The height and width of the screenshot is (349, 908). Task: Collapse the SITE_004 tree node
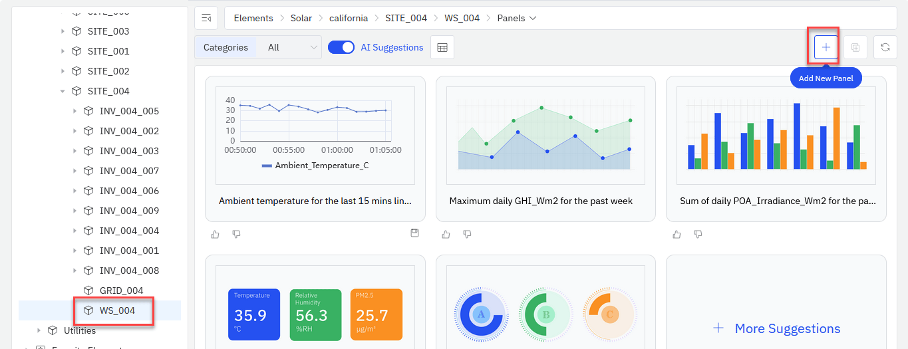click(x=63, y=91)
